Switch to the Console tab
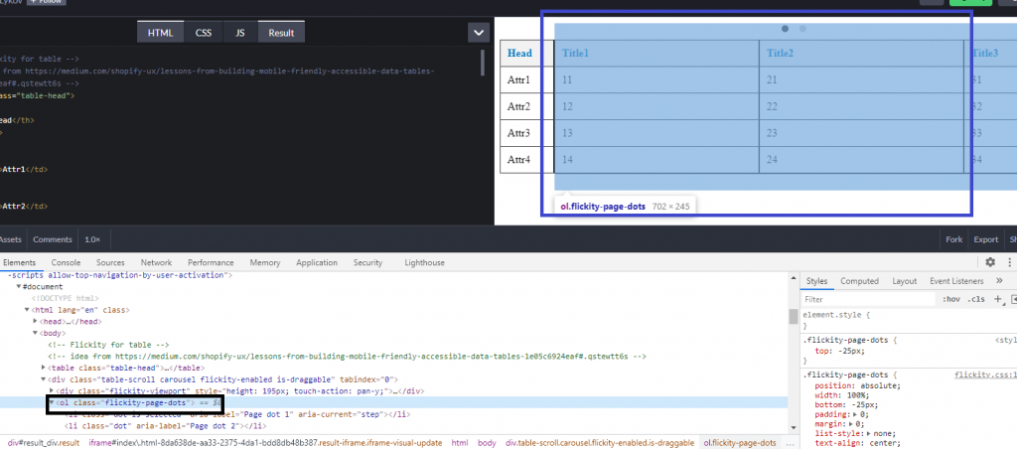1017x449 pixels. click(x=67, y=263)
